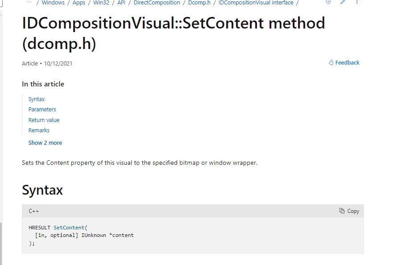Open the more actions vertical dots menu

point(357,2)
